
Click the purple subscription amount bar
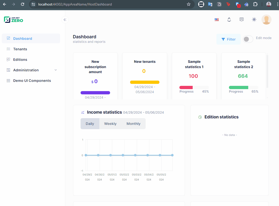pos(95,93)
